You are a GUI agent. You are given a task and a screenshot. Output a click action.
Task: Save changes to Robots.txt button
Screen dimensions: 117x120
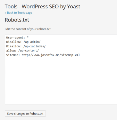coord(25,114)
